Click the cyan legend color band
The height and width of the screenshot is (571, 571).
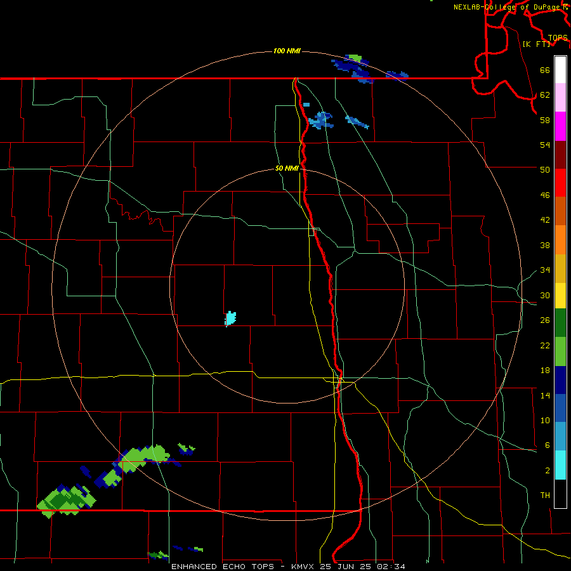[560, 465]
